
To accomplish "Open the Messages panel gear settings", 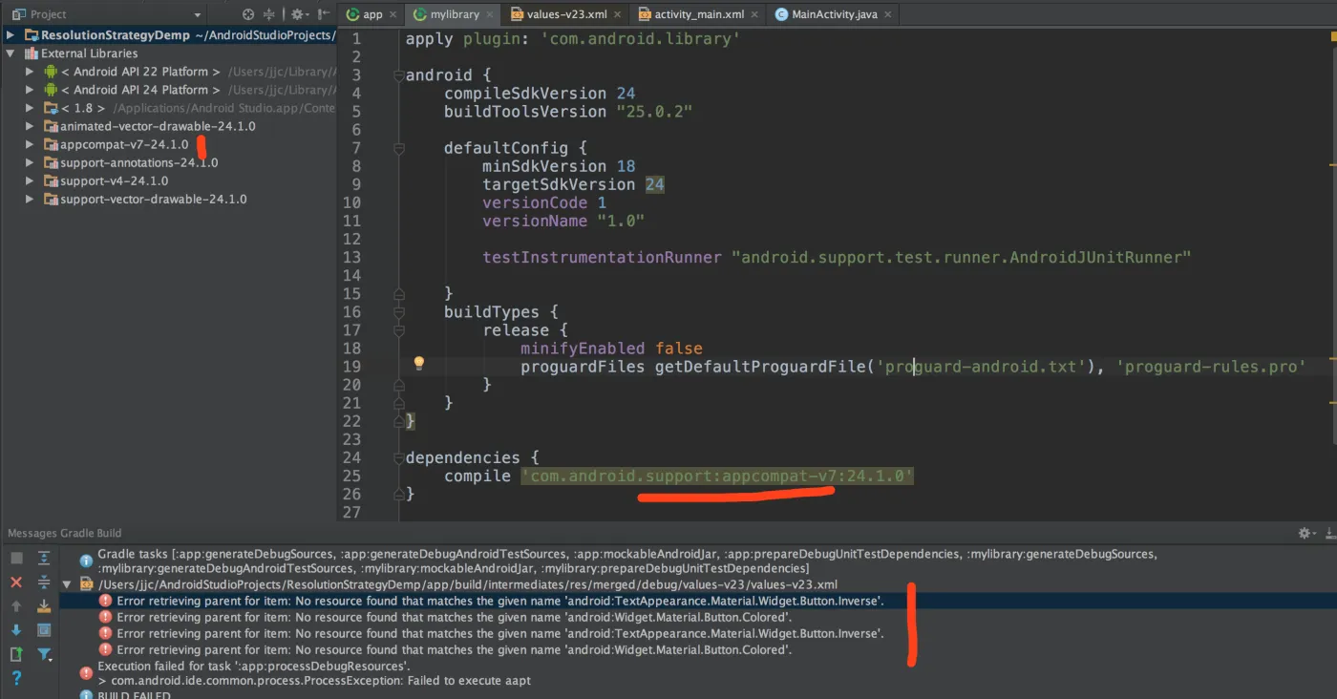I will click(x=1305, y=533).
